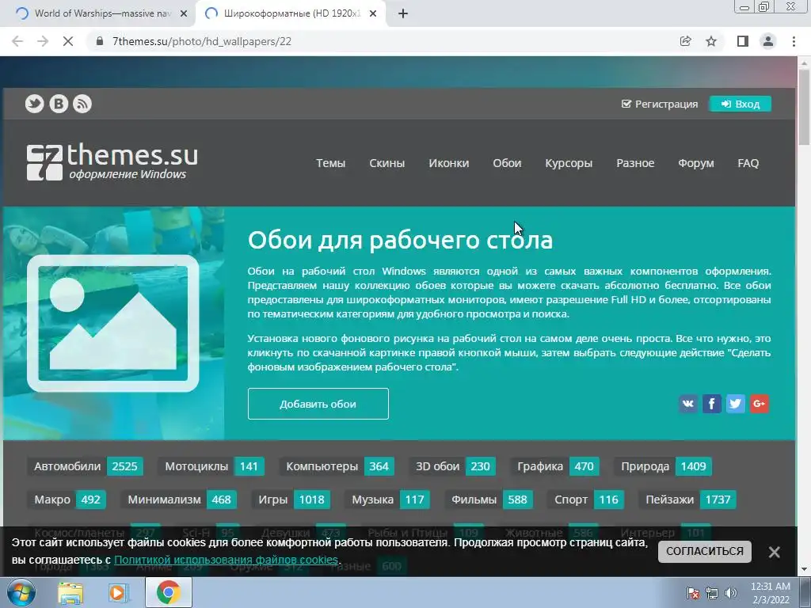Go back with Chrome back arrow
811x608 pixels.
17,41
